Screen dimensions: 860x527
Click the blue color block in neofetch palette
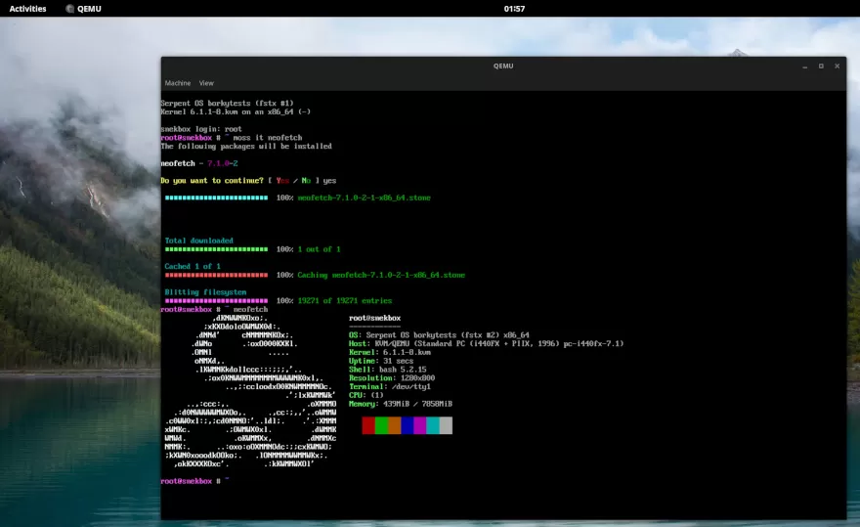(407, 425)
